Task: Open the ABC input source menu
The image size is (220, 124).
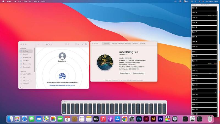Action: (x=186, y=1)
